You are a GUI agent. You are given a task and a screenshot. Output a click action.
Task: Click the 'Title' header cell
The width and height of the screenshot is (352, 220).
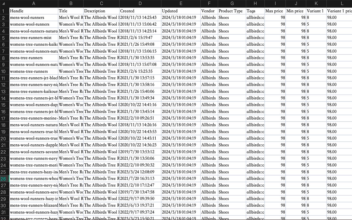[71, 11]
